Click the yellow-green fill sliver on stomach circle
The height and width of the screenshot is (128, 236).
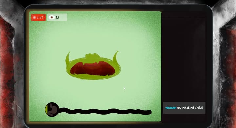click(46, 109)
